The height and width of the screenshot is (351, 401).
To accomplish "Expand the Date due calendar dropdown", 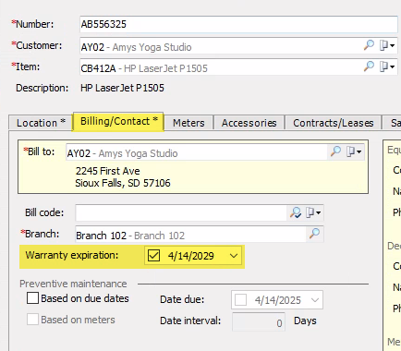I will [x=315, y=300].
